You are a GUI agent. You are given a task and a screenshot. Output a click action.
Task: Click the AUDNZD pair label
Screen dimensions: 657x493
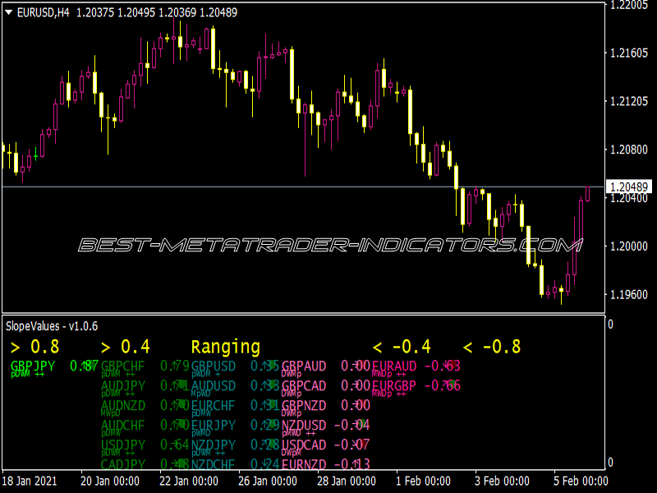(x=122, y=405)
